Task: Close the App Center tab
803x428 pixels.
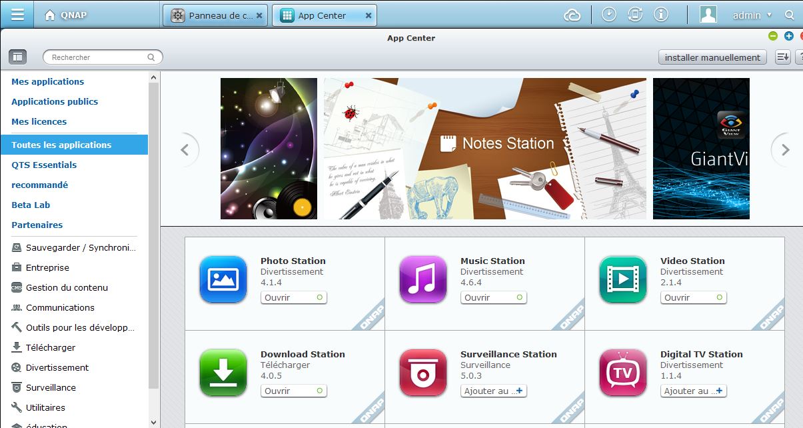Action: (369, 15)
